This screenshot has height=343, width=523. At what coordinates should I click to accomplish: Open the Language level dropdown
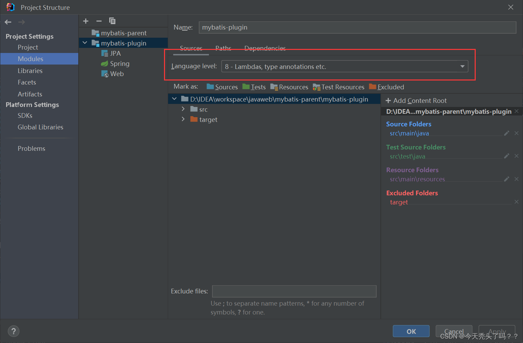point(462,66)
